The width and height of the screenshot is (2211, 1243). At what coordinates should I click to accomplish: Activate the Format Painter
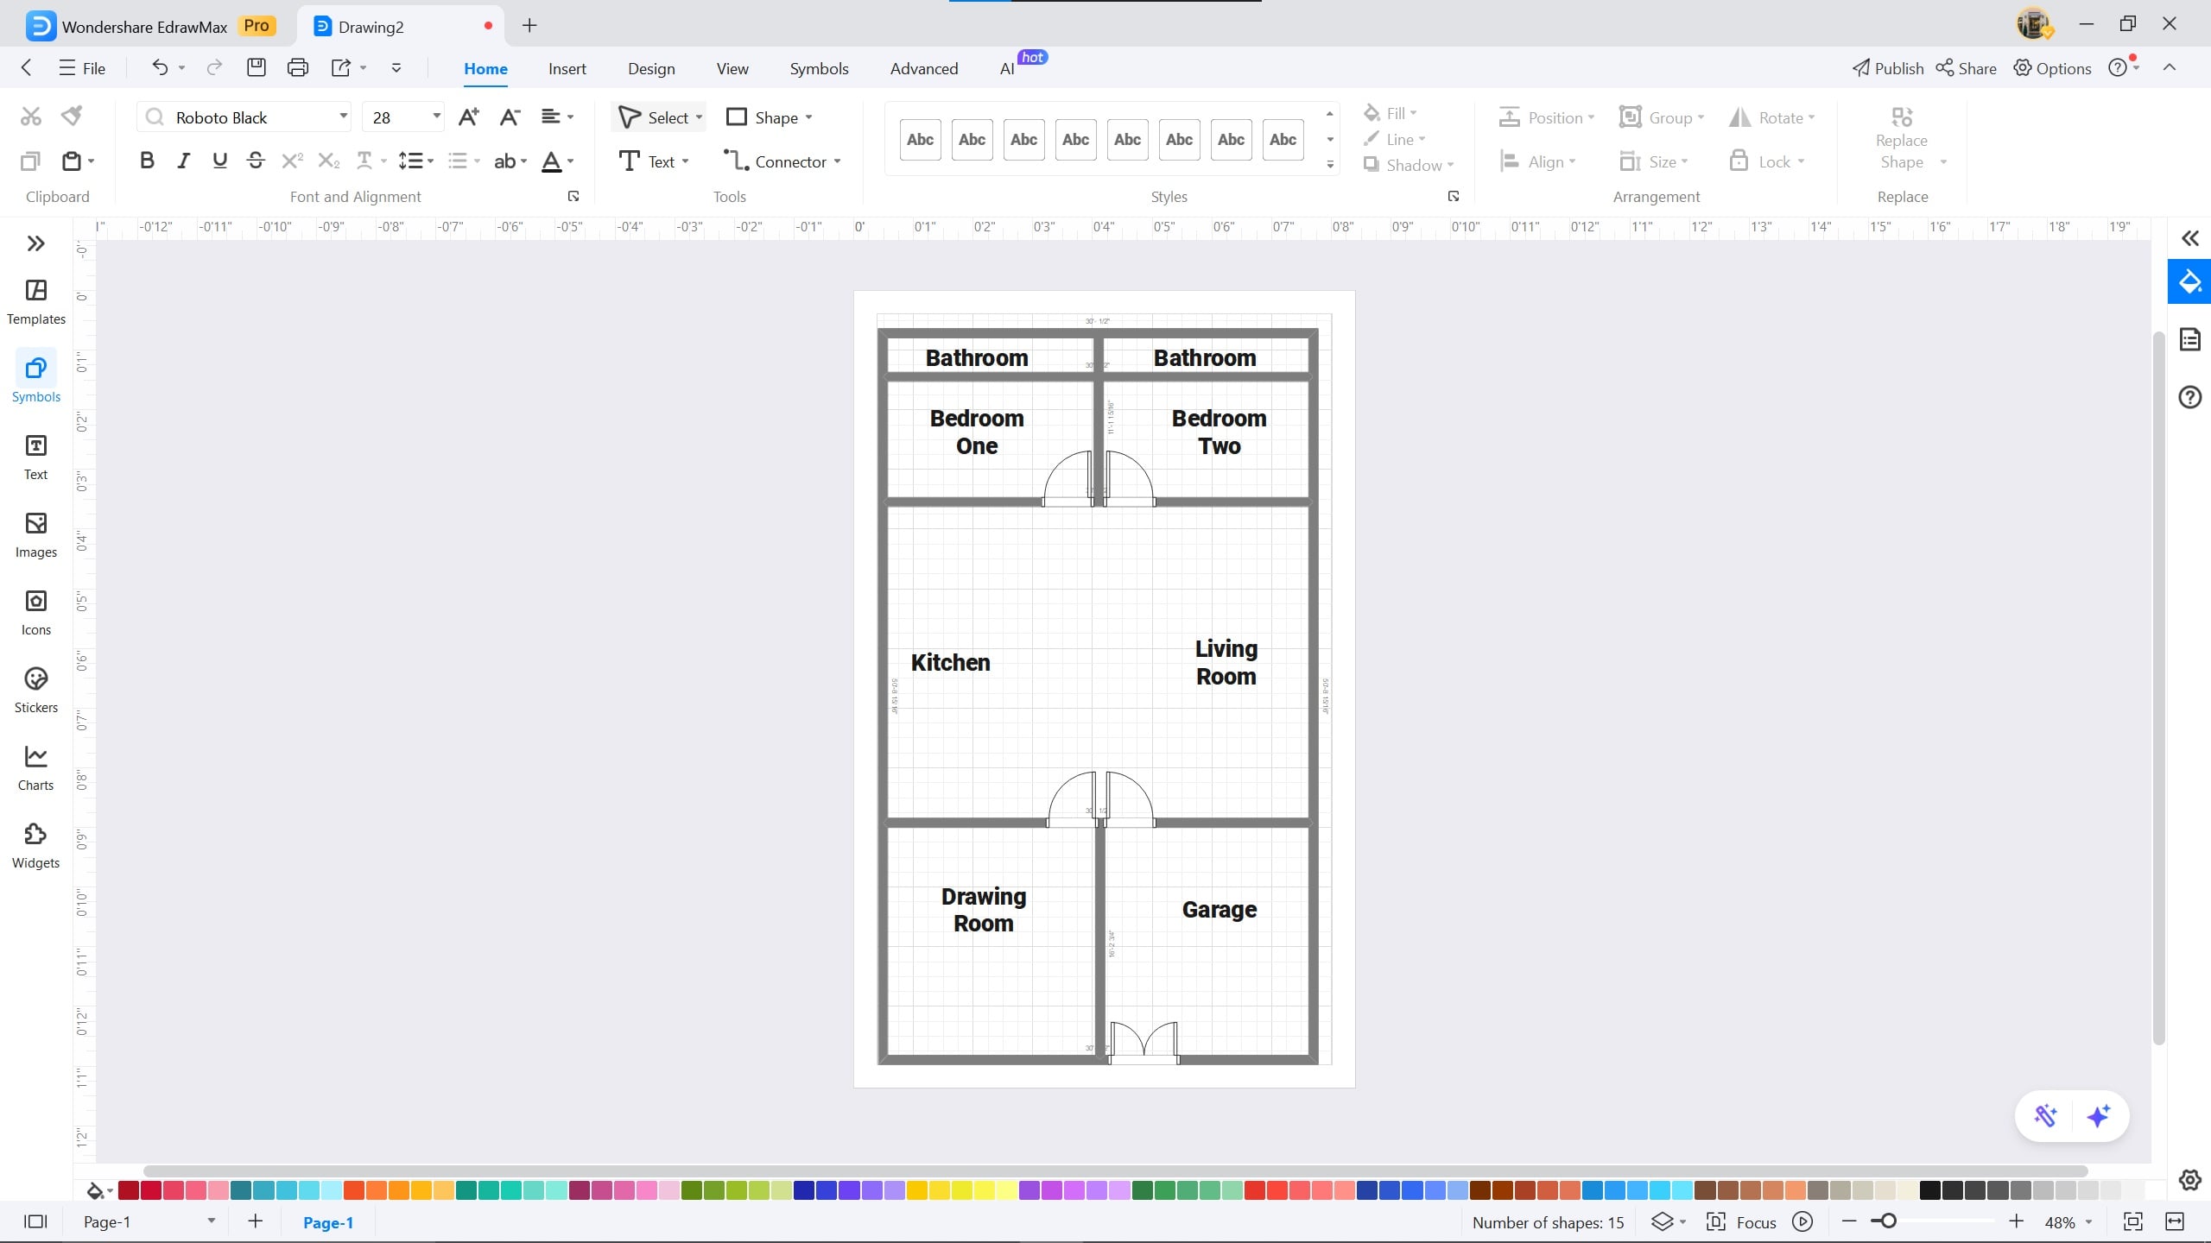point(71,115)
